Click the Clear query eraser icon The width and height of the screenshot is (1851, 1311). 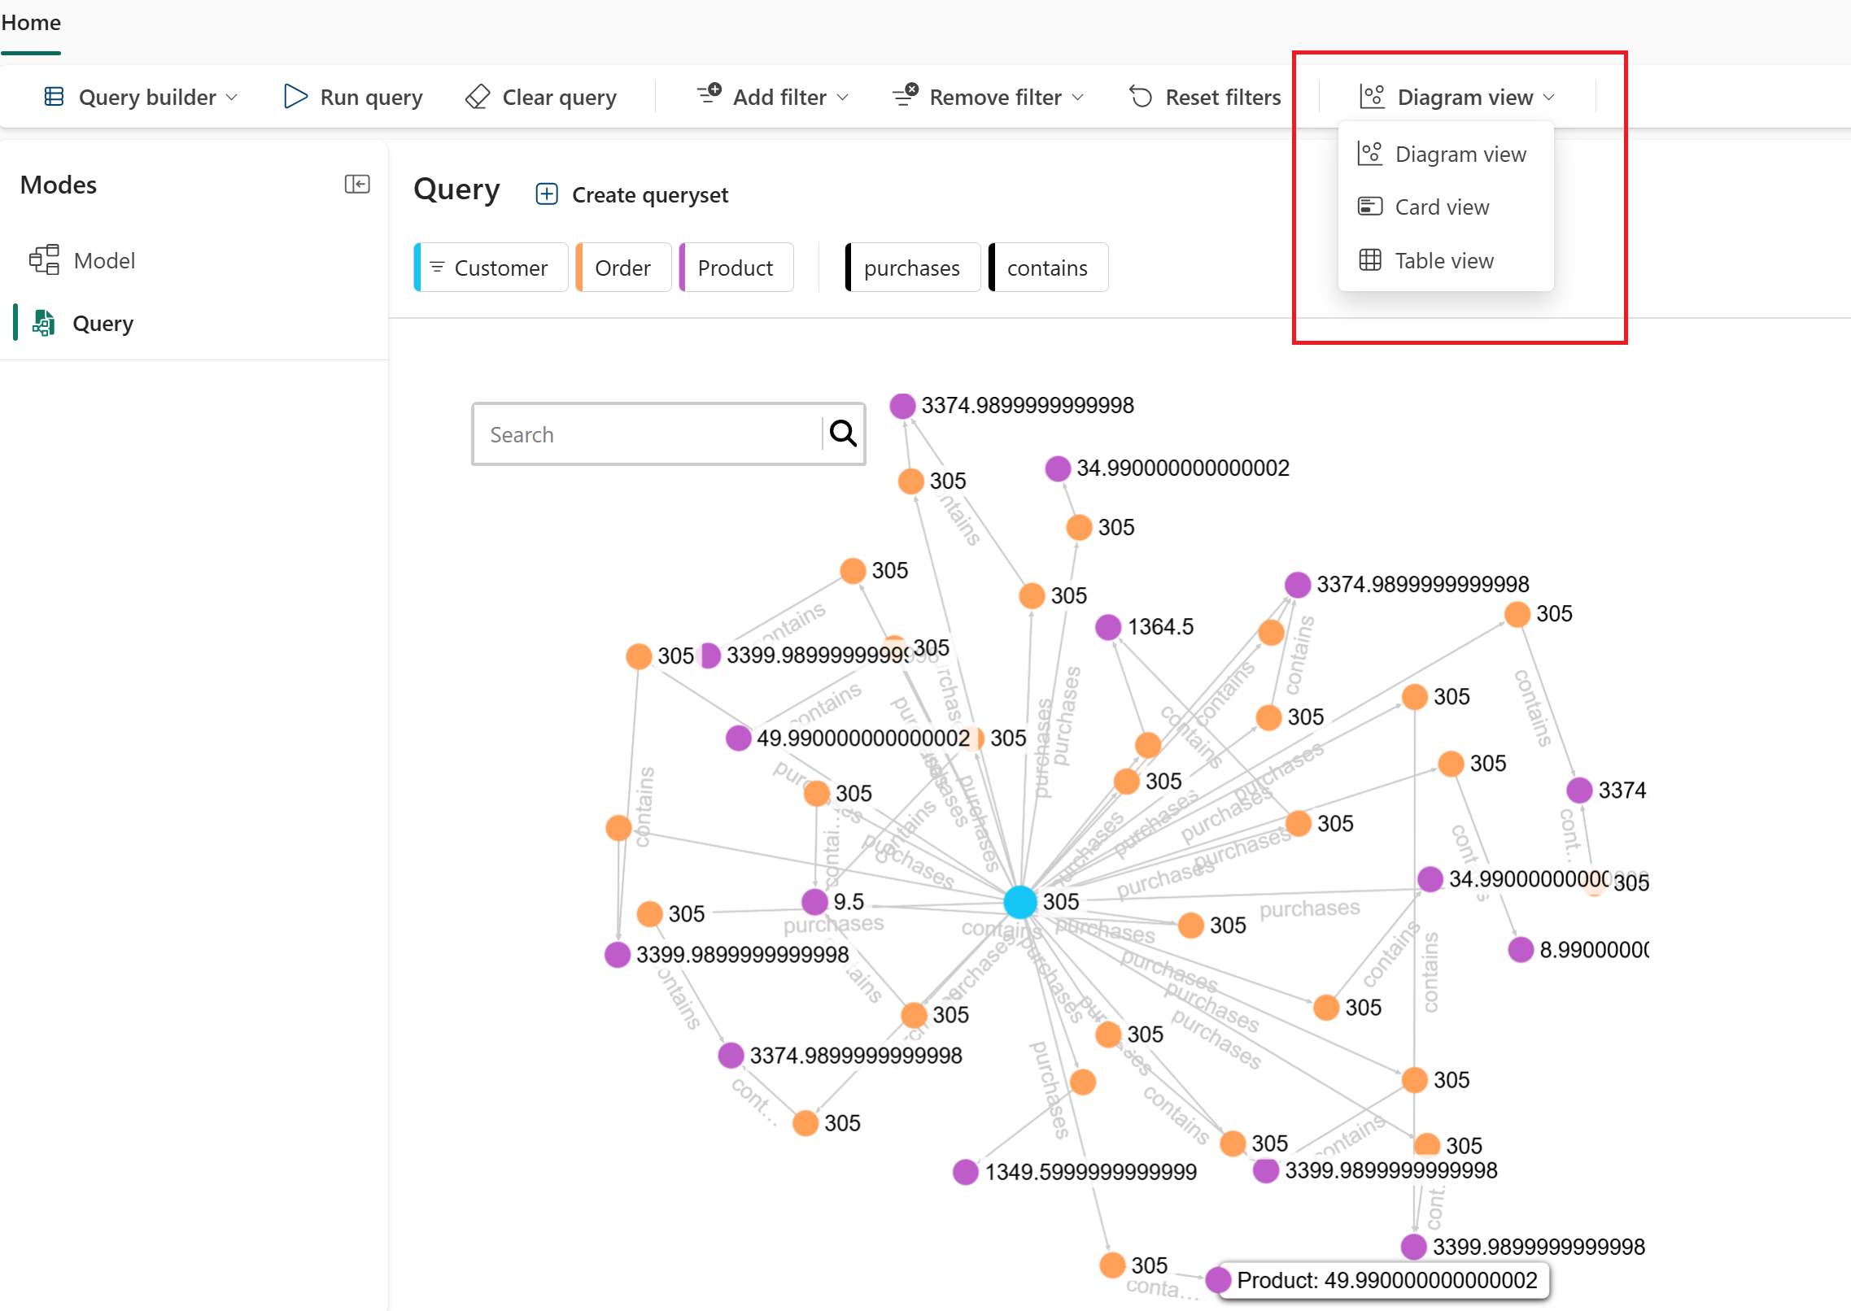coord(478,97)
